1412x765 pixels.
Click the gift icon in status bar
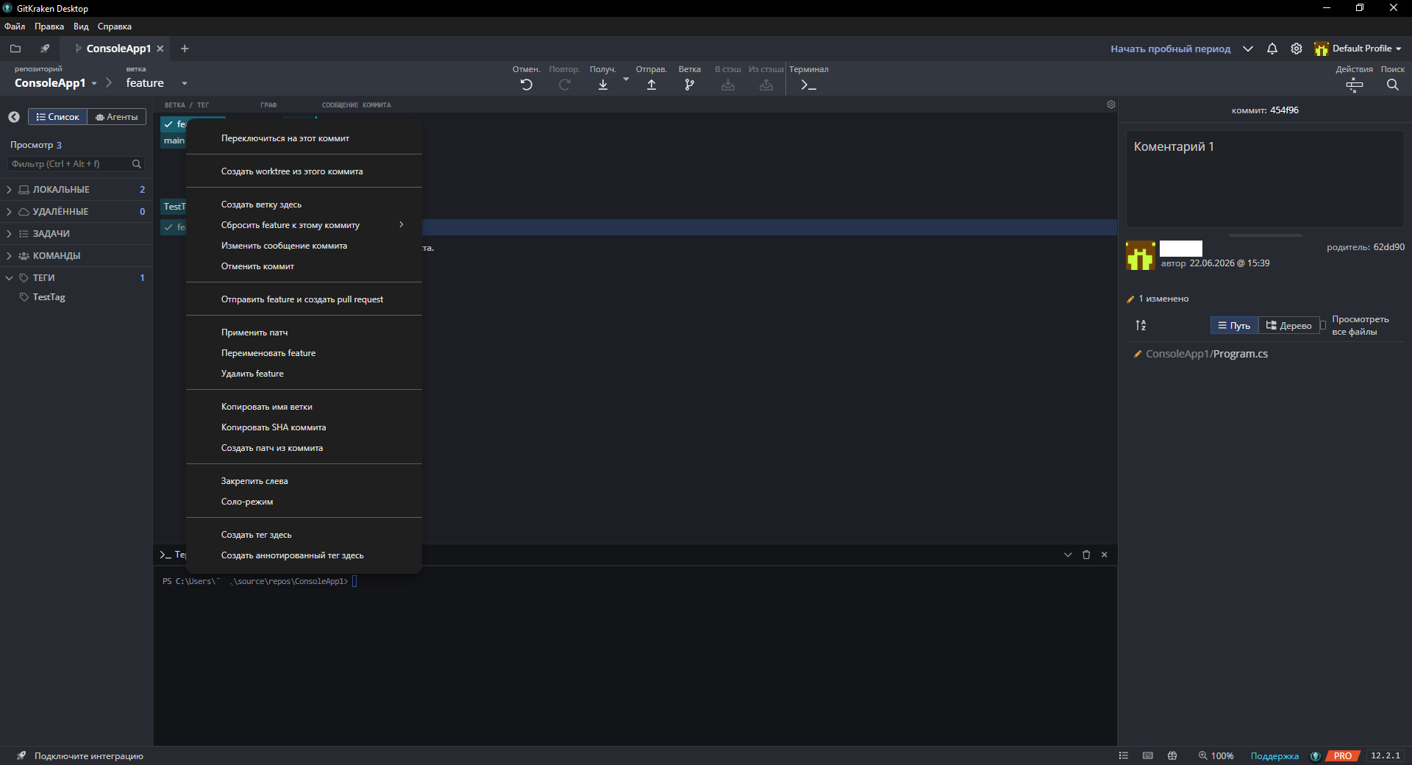click(x=1172, y=755)
